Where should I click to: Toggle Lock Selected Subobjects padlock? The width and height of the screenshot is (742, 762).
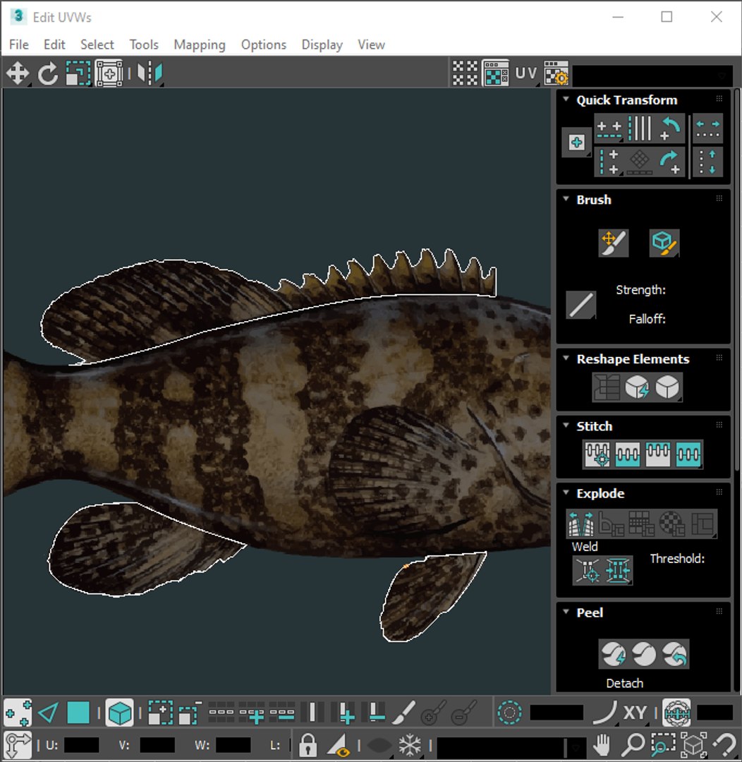[x=308, y=744]
